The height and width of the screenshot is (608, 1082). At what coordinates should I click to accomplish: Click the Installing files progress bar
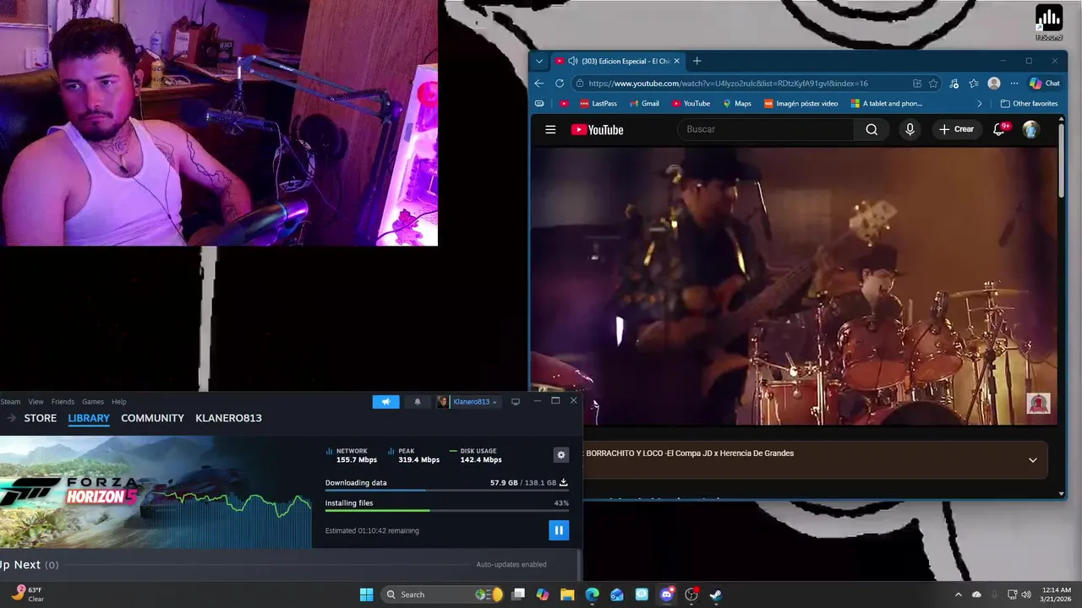[446, 510]
